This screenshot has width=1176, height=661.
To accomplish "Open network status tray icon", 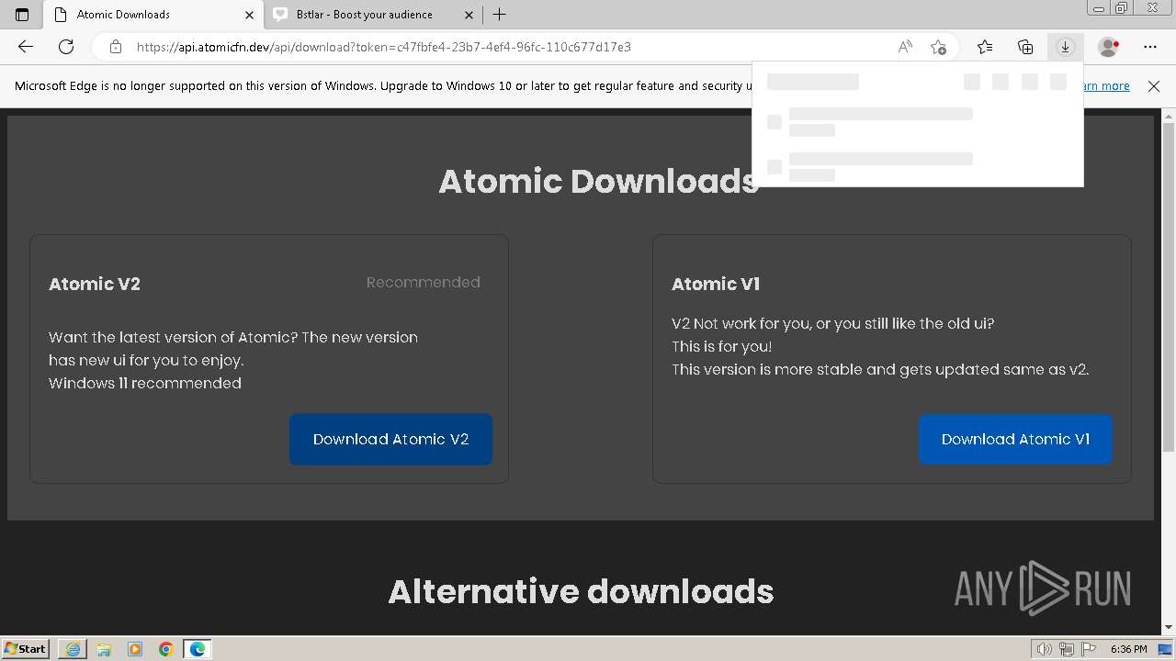I will point(1067,649).
